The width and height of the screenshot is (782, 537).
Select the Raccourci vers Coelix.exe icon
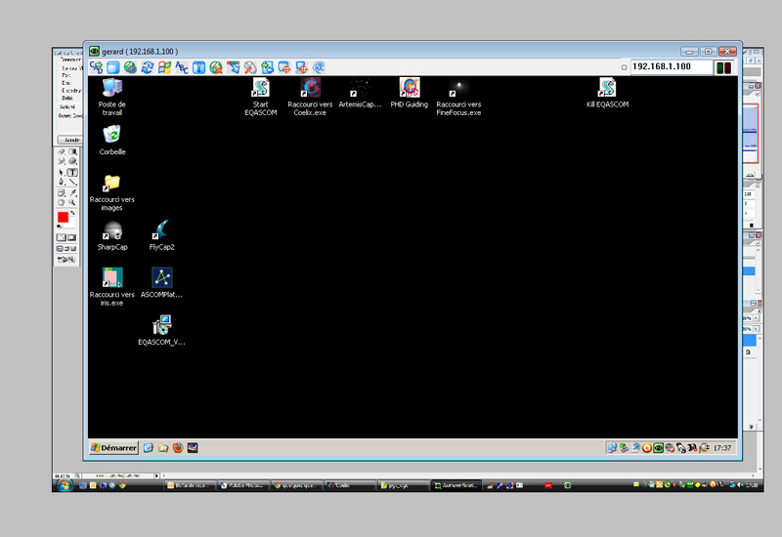310,97
